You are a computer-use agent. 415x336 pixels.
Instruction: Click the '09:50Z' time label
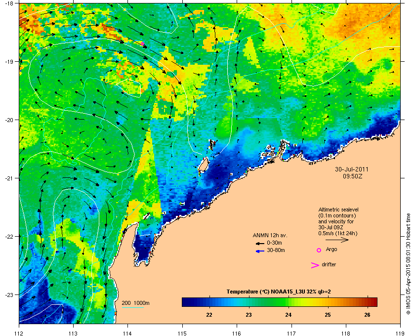pyautogui.click(x=353, y=176)
